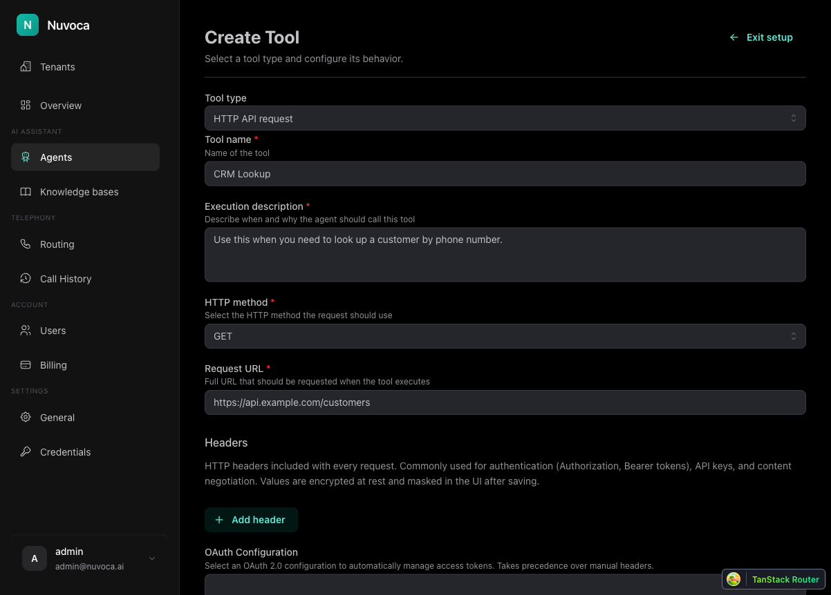
Task: Click the Add header button
Action: (251, 520)
